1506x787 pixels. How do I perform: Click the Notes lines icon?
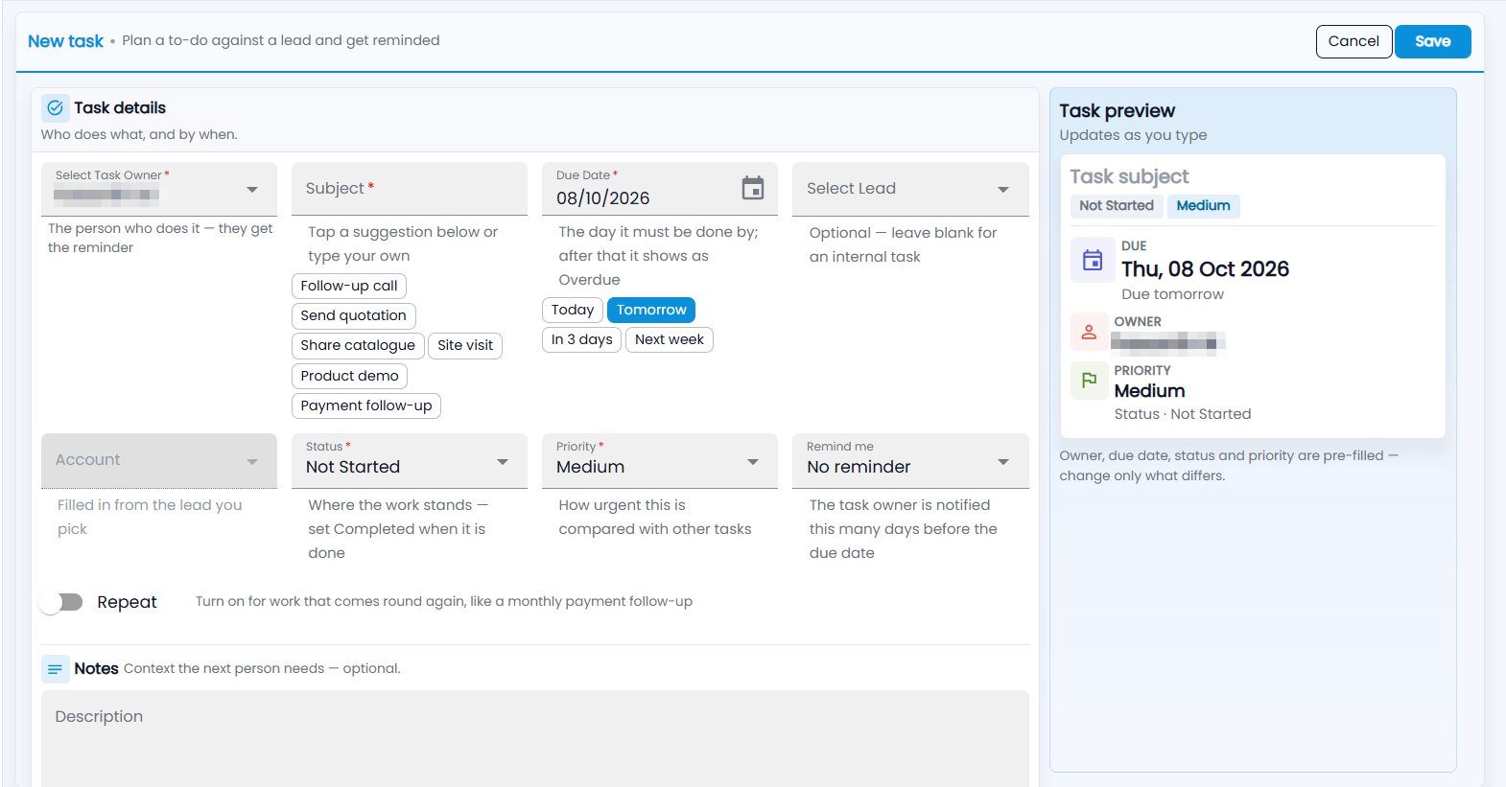click(56, 669)
